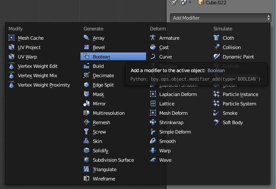Viewport: 276px width, 189px height.
Task: Click the Remesh modifier icon
Action: pos(86,122)
